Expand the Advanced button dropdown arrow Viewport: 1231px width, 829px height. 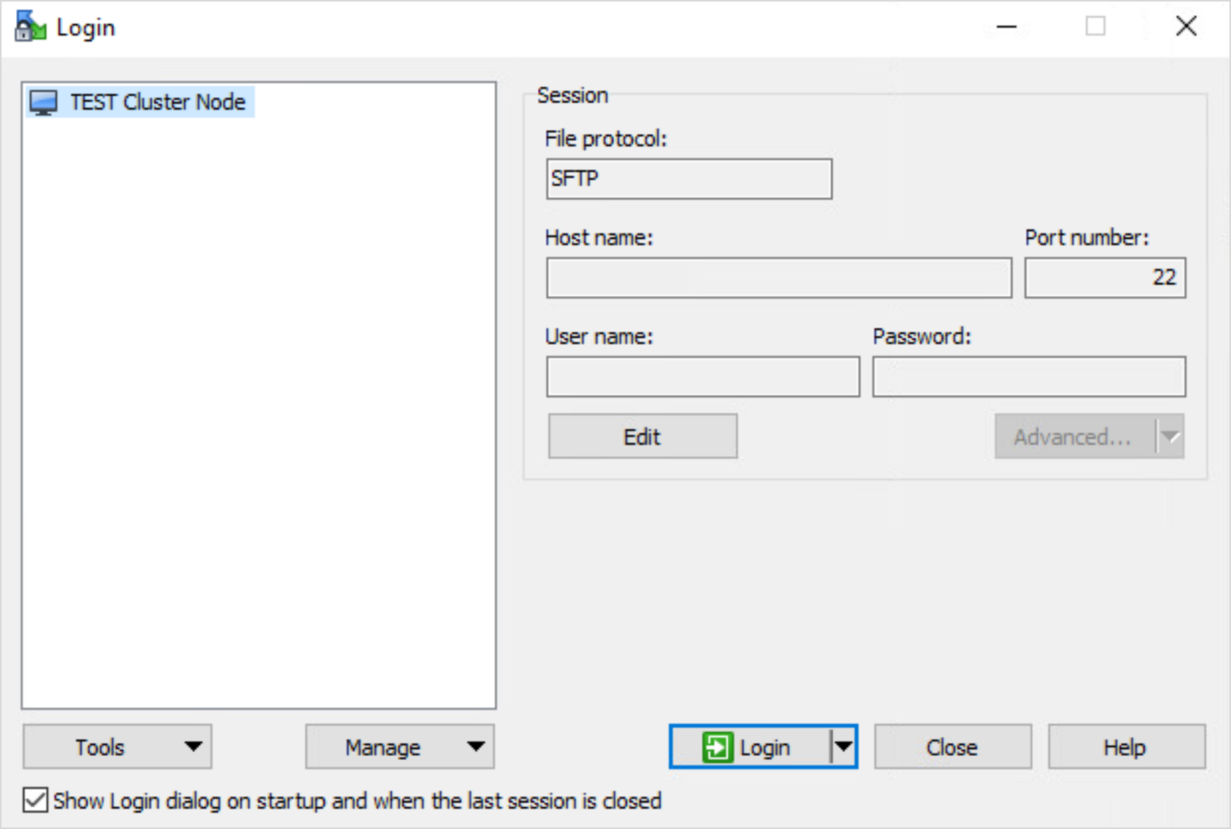tap(1170, 437)
